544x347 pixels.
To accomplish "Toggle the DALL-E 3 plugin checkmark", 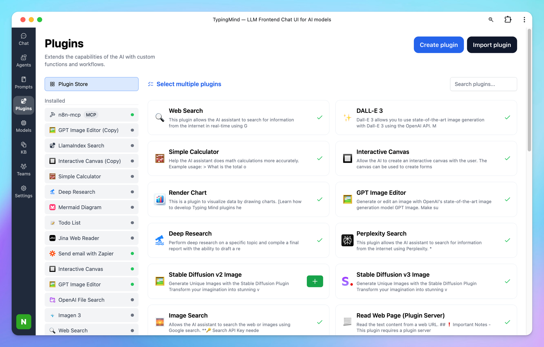I will pyautogui.click(x=507, y=117).
